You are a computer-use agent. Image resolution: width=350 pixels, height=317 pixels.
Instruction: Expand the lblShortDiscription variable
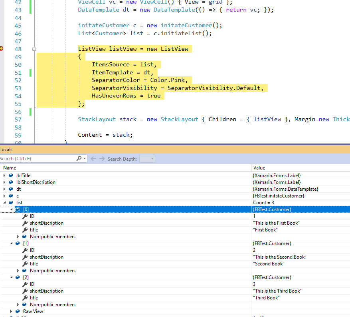point(4,182)
